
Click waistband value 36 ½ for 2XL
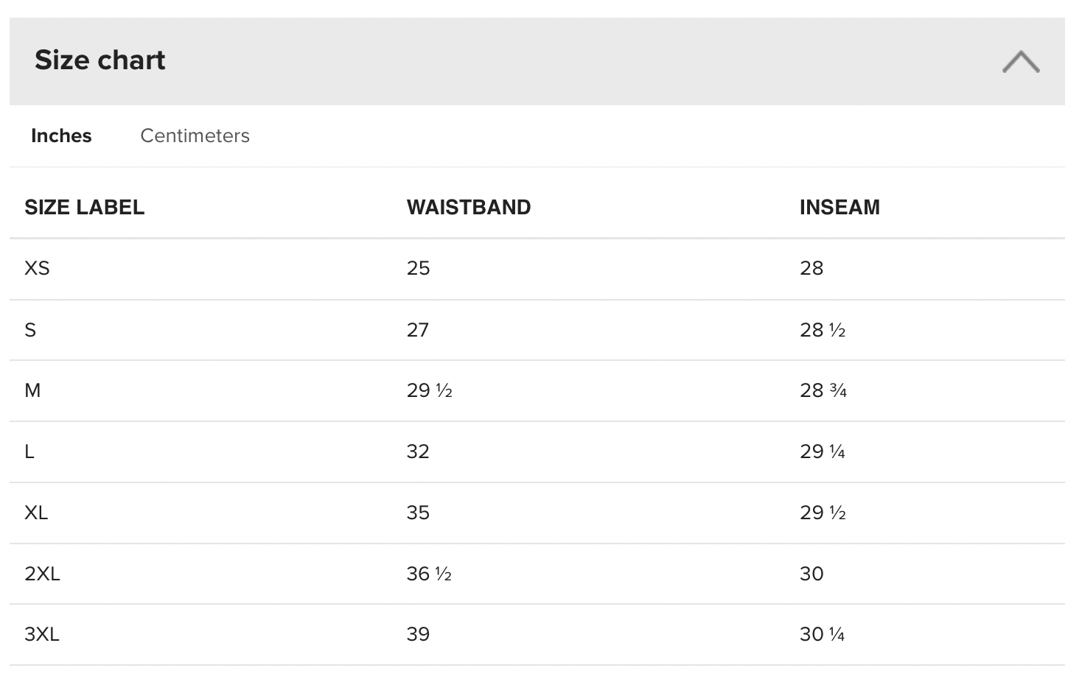(429, 574)
